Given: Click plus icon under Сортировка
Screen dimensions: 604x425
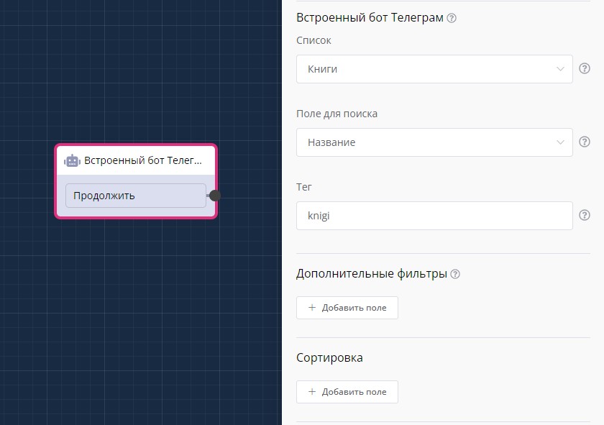Looking at the screenshot, I should [312, 392].
